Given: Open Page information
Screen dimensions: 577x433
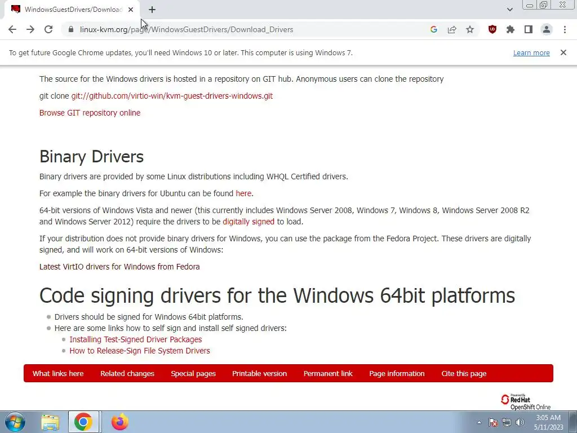Looking at the screenshot, I should 397,373.
